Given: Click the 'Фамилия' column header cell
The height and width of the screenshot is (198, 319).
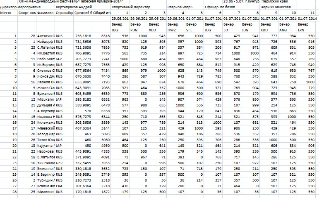Looking at the screenshot, I should pyautogui.click(x=46, y=13).
